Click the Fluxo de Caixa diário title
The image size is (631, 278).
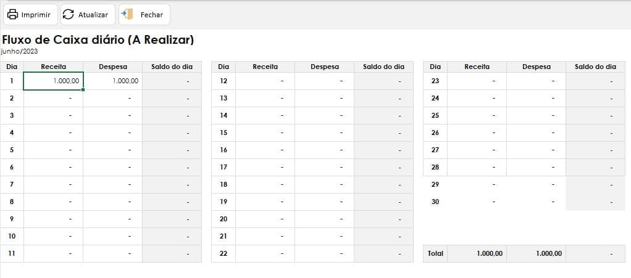coord(98,40)
